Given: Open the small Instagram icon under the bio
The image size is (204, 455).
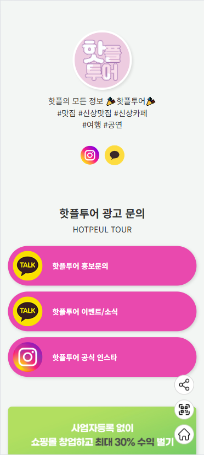Looking at the screenshot, I should tap(90, 155).
